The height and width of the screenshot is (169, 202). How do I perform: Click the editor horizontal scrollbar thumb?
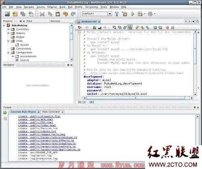[x=135, y=98]
